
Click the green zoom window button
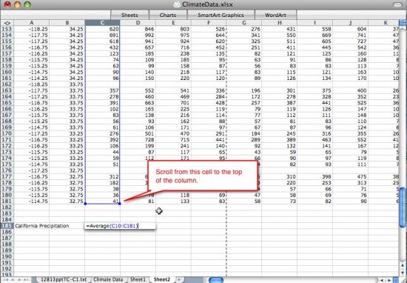point(27,4)
